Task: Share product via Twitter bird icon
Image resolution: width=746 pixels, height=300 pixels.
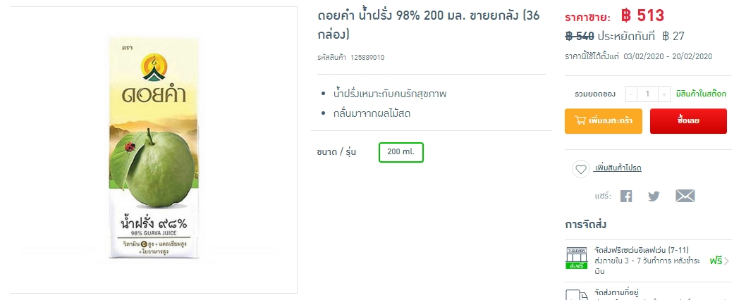Action: (x=654, y=196)
